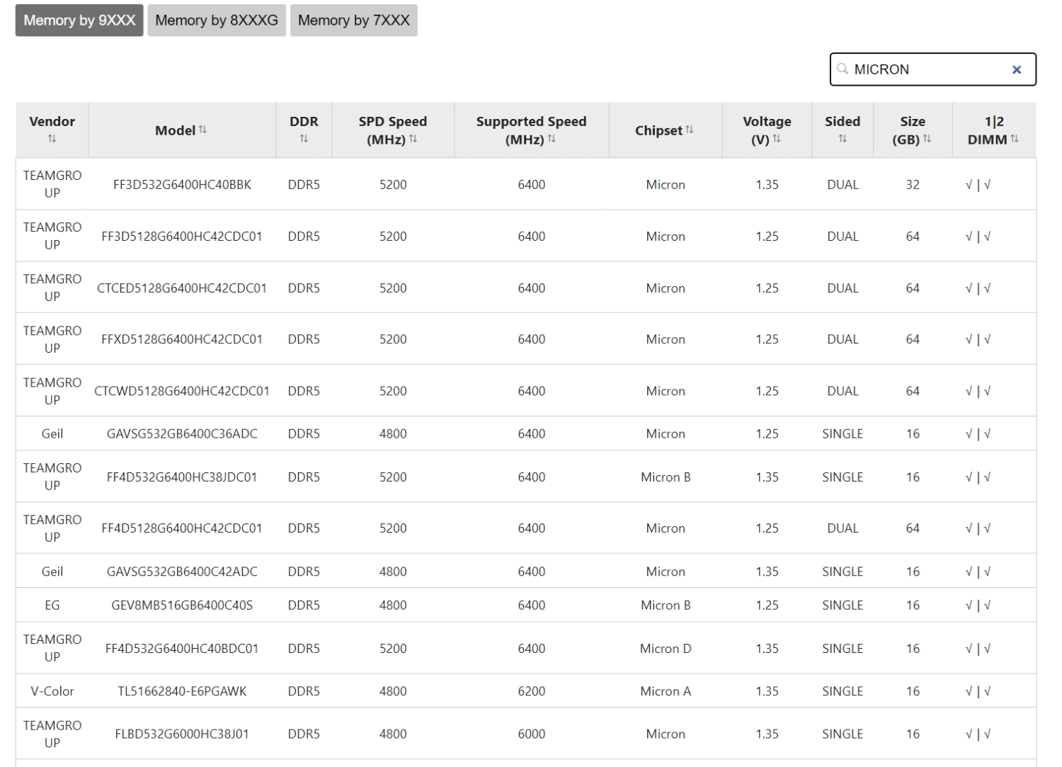Sort by Size (GB) sort icon
Screen dimensions: 1062x767
point(927,139)
